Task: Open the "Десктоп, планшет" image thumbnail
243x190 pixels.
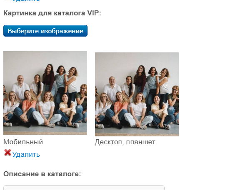Action: coord(137,94)
